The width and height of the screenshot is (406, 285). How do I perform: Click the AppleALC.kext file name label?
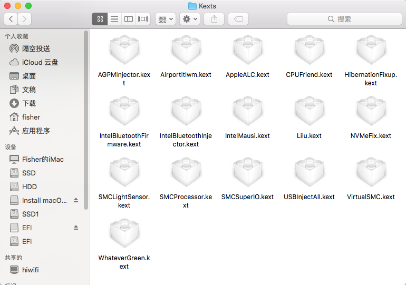tap(247, 75)
